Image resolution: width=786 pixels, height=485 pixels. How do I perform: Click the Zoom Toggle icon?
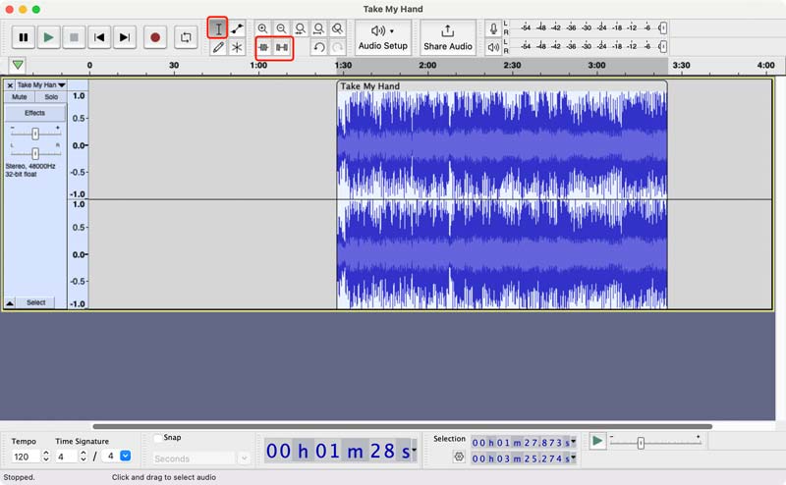point(338,28)
